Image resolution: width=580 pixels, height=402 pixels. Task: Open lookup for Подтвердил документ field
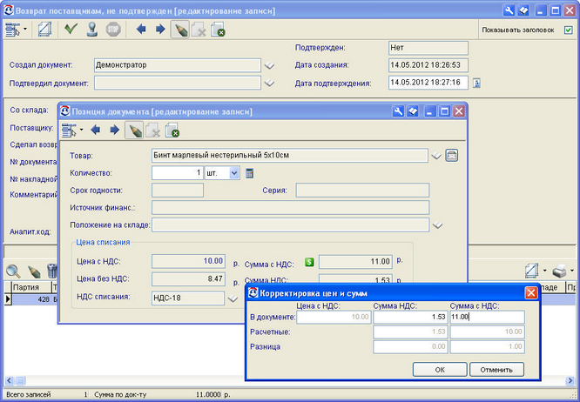point(269,84)
